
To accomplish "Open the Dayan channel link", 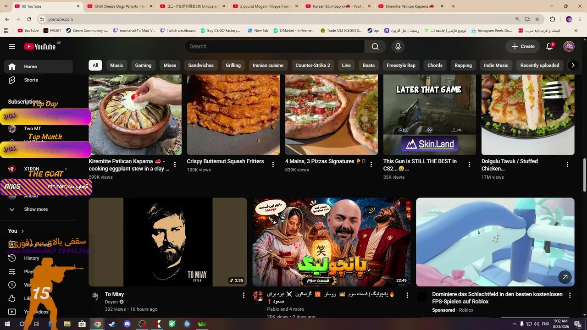I will click(111, 302).
